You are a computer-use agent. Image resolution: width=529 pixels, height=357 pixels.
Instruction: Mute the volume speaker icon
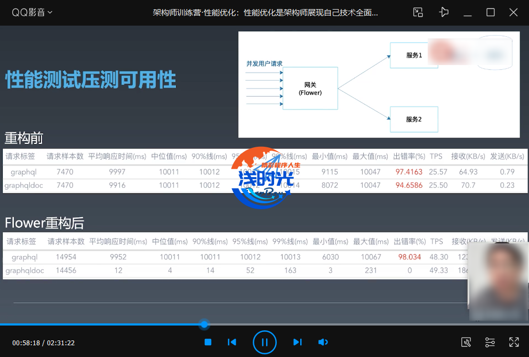click(323, 342)
